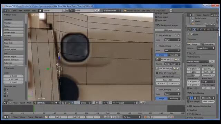221x124 pixels.
Task: Open the Playback menu in timeline
Action: [x=39, y=117]
